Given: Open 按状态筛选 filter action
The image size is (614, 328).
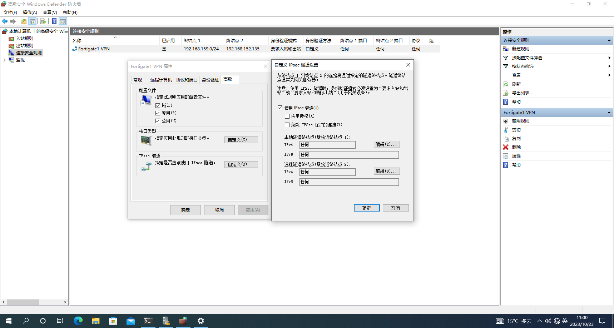Looking at the screenshot, I should [523, 66].
